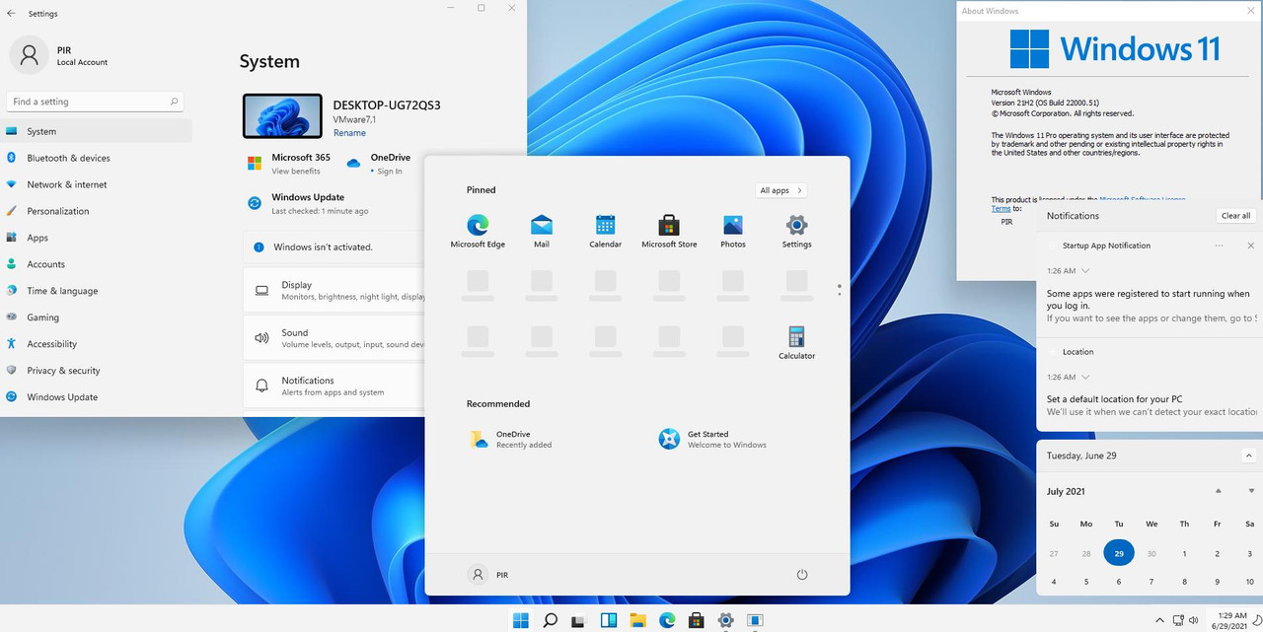Open recommended OneDrive recently added item
This screenshot has height=632, width=1263.
512,439
